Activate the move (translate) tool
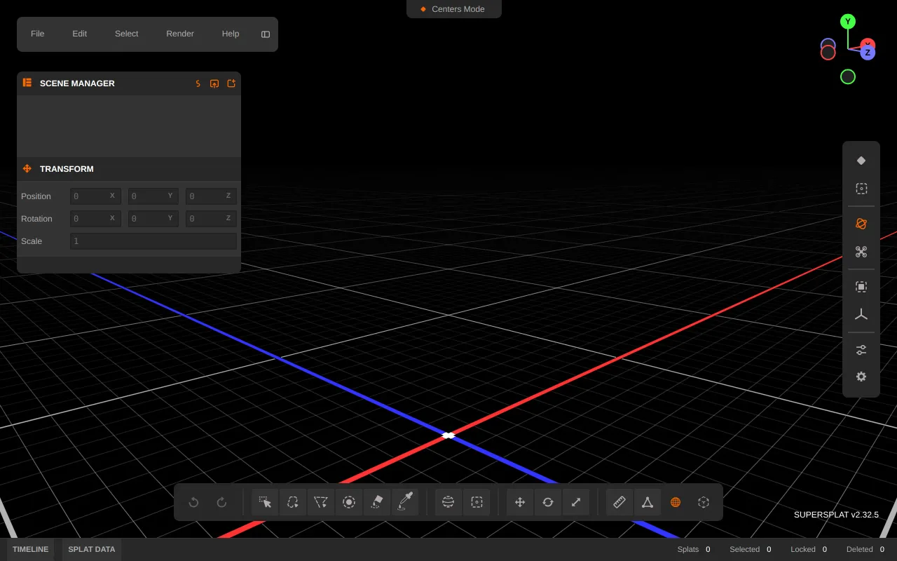 [520, 502]
